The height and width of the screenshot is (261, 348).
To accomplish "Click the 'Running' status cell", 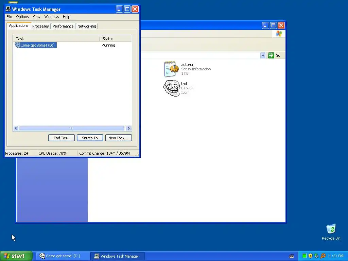I will click(108, 45).
